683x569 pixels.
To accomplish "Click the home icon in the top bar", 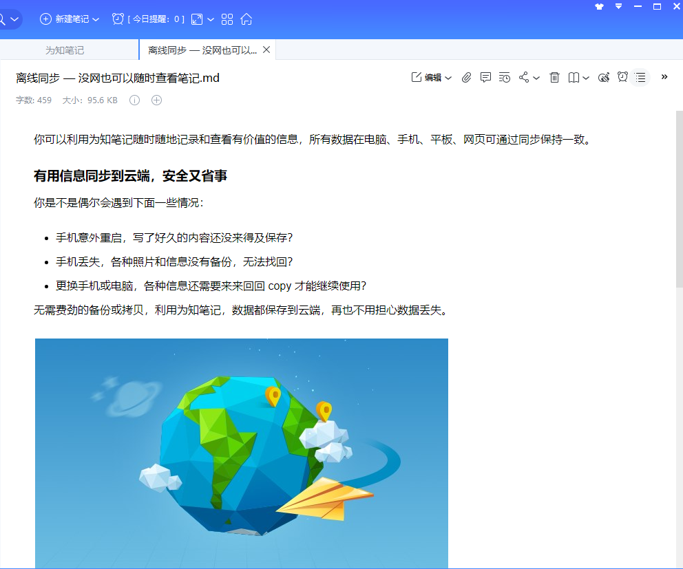I will (246, 19).
